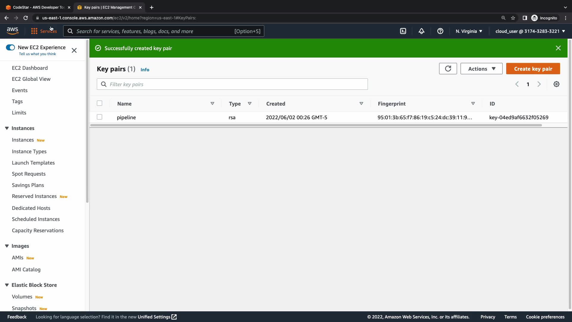Image resolution: width=572 pixels, height=322 pixels.
Task: Click the Create key pair button
Action: tap(533, 69)
